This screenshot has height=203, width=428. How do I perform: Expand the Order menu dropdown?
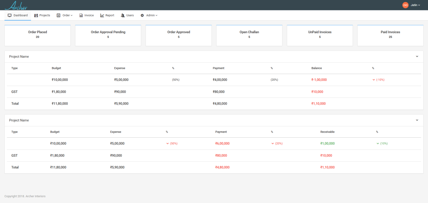pyautogui.click(x=67, y=15)
